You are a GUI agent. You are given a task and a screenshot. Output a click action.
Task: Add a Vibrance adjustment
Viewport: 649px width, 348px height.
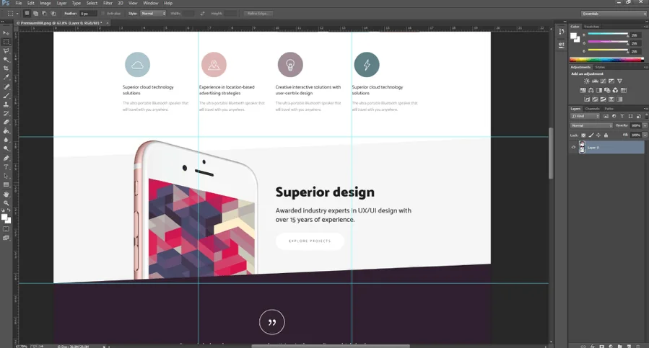pyautogui.click(x=619, y=81)
